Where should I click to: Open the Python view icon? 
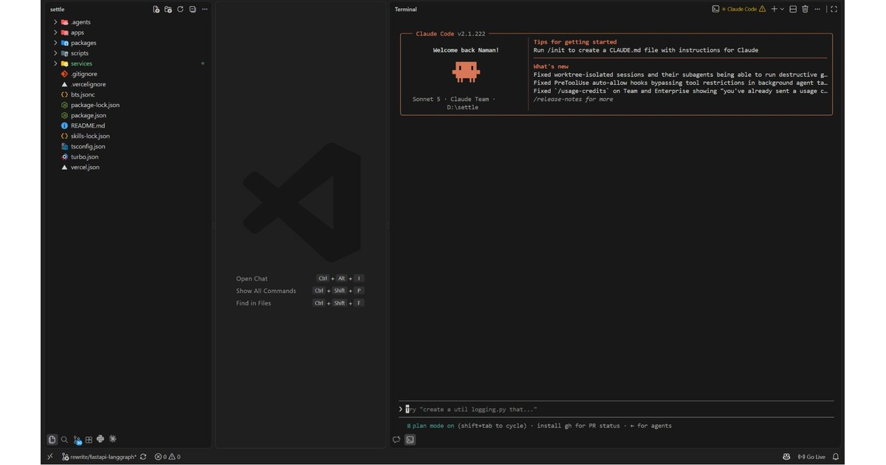click(x=100, y=439)
